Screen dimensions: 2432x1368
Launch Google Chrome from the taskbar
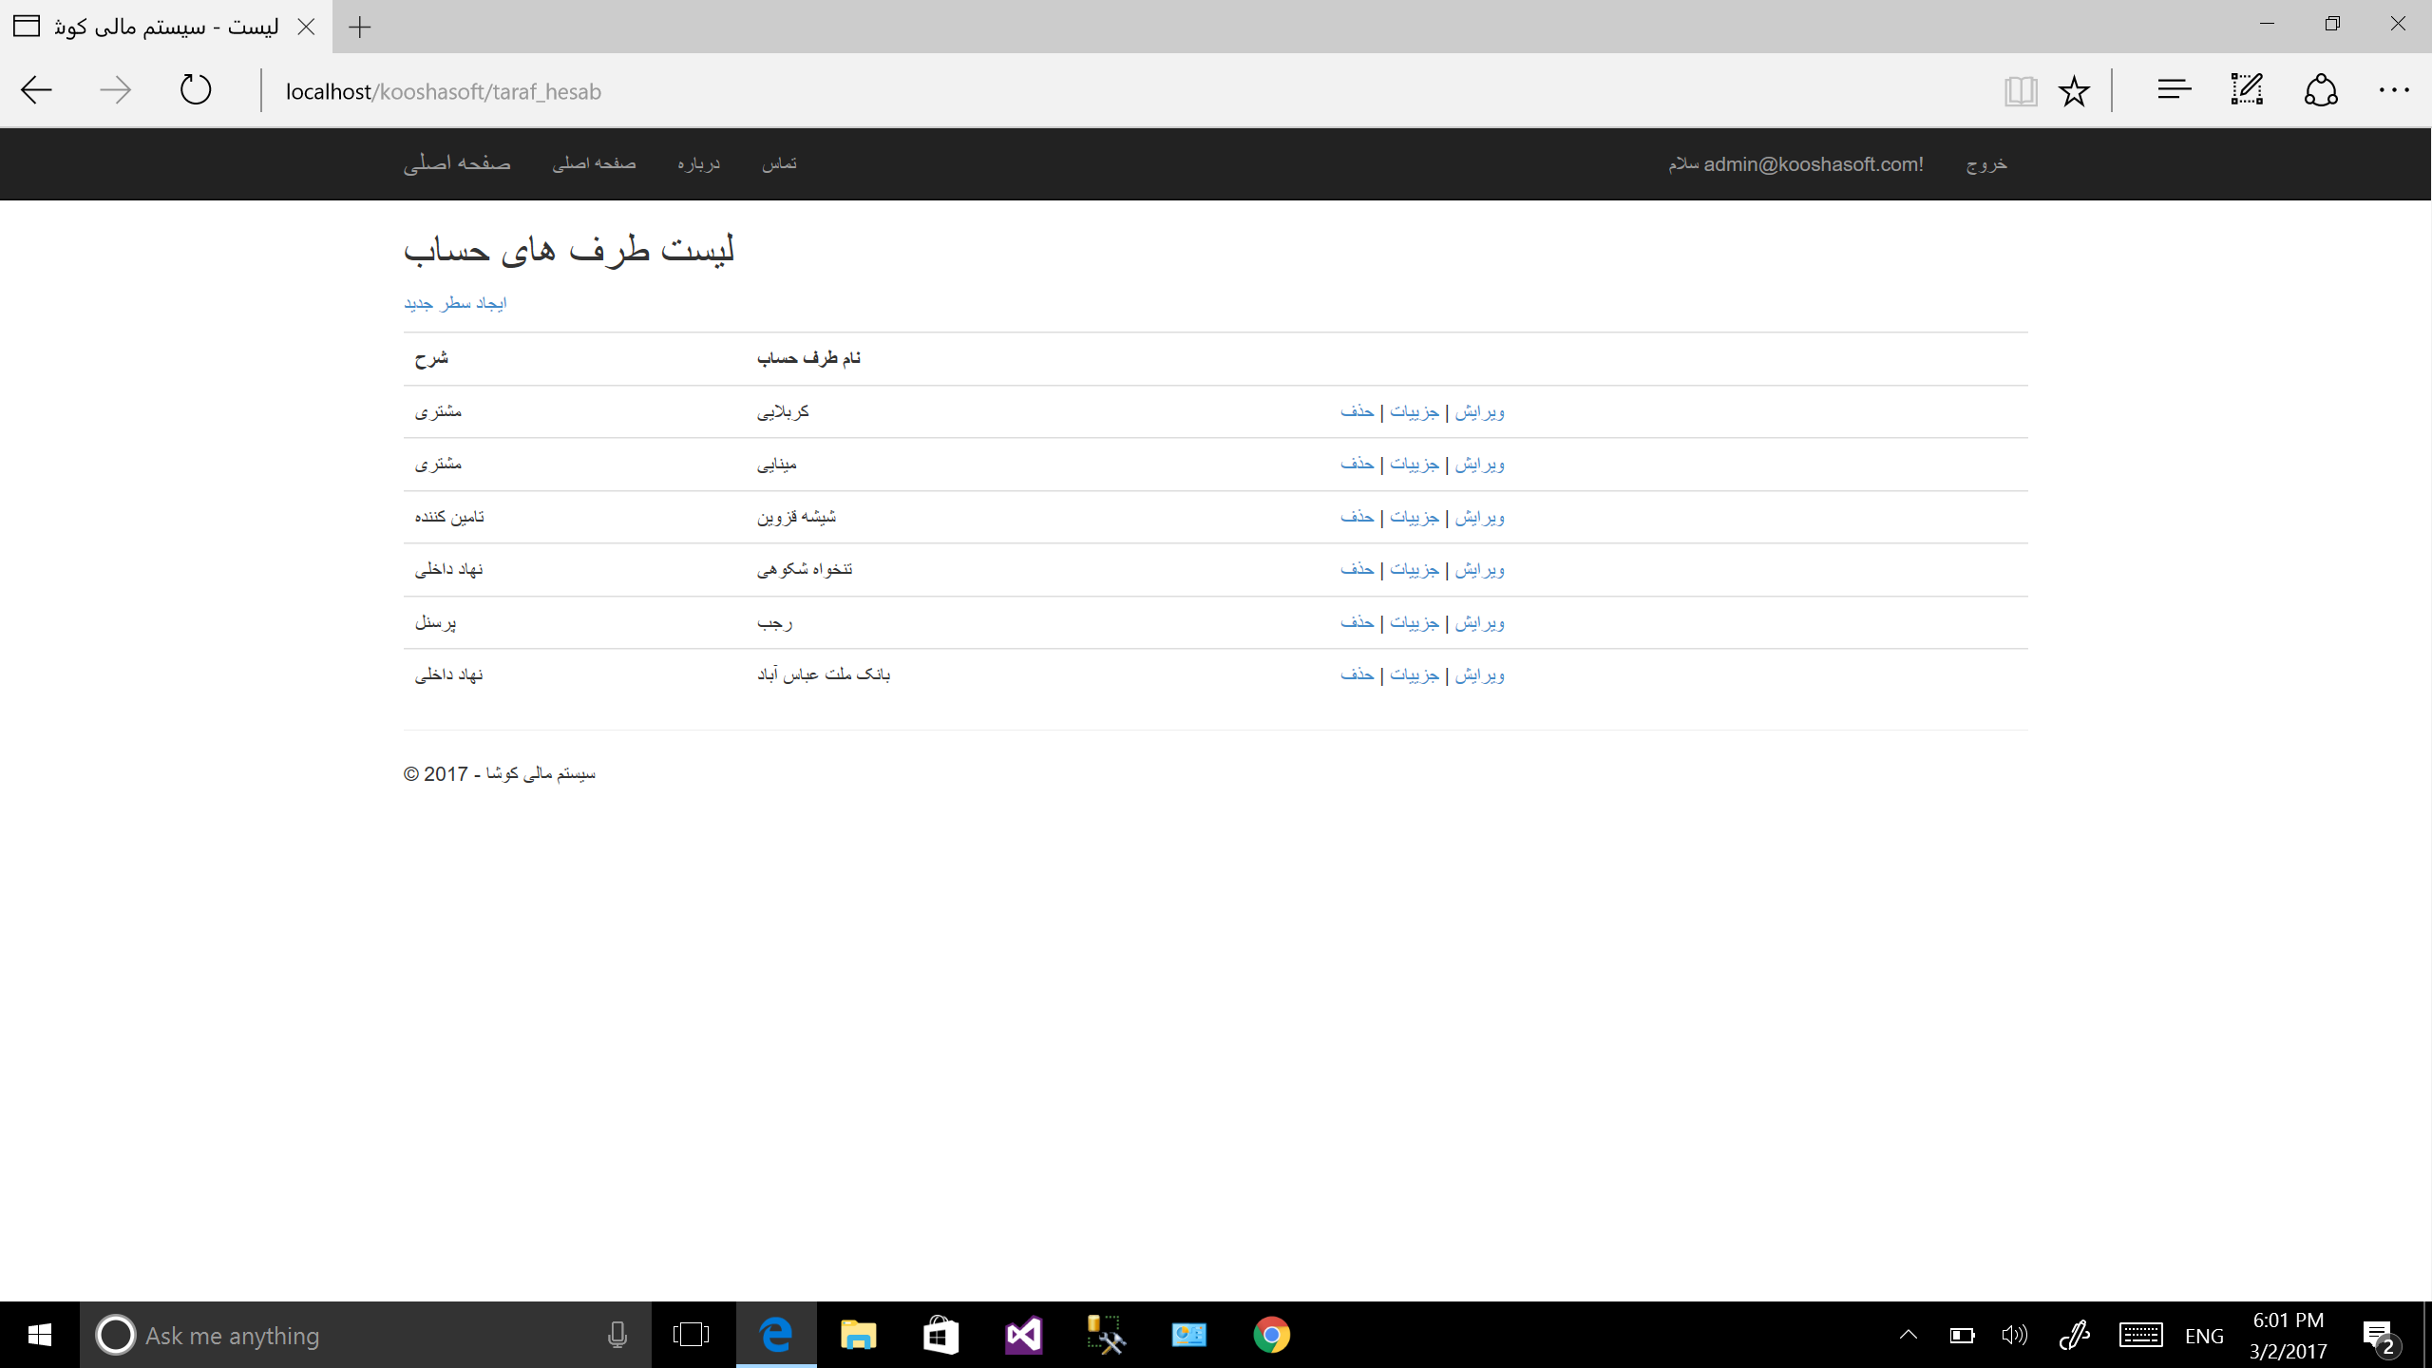click(1271, 1335)
